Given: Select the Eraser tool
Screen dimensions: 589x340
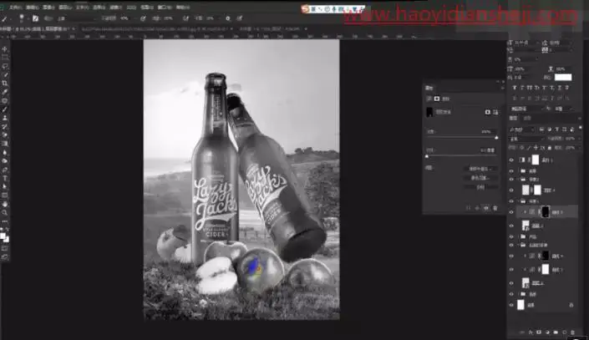Looking at the screenshot, I should tap(5, 135).
